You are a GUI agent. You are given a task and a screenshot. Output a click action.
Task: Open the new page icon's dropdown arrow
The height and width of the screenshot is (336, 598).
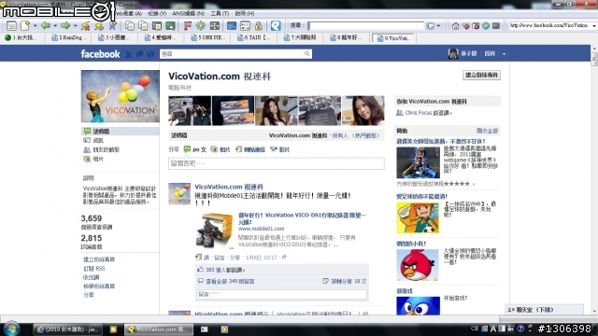pos(36,26)
